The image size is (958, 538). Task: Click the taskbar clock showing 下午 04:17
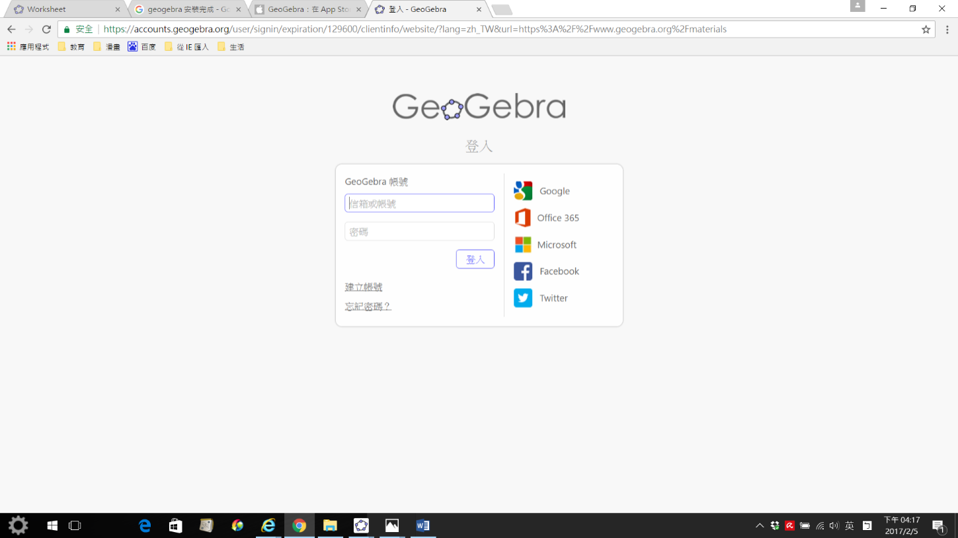point(902,525)
